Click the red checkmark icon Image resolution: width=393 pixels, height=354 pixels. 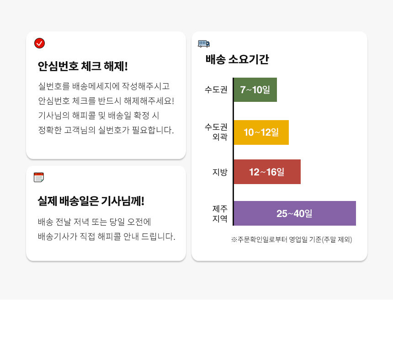[39, 43]
